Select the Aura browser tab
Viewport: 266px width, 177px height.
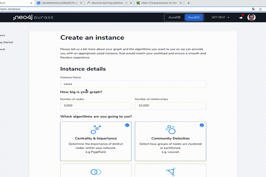[16, 3]
